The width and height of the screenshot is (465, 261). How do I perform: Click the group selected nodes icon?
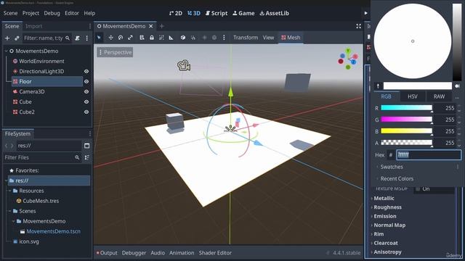tap(161, 38)
